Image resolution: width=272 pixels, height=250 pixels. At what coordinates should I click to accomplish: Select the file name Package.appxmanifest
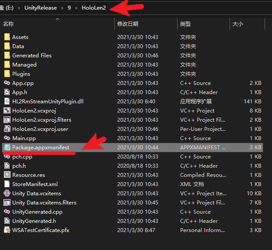pos(41,147)
